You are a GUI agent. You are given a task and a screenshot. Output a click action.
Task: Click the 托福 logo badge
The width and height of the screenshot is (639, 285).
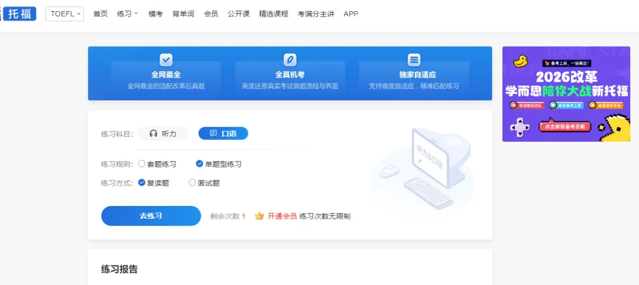(x=20, y=14)
